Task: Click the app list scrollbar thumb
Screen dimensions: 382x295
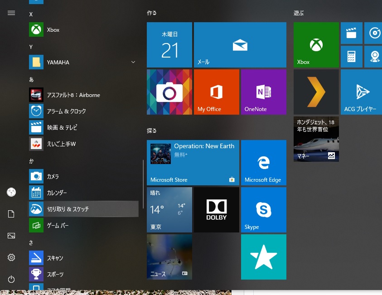Action: [x=143, y=184]
